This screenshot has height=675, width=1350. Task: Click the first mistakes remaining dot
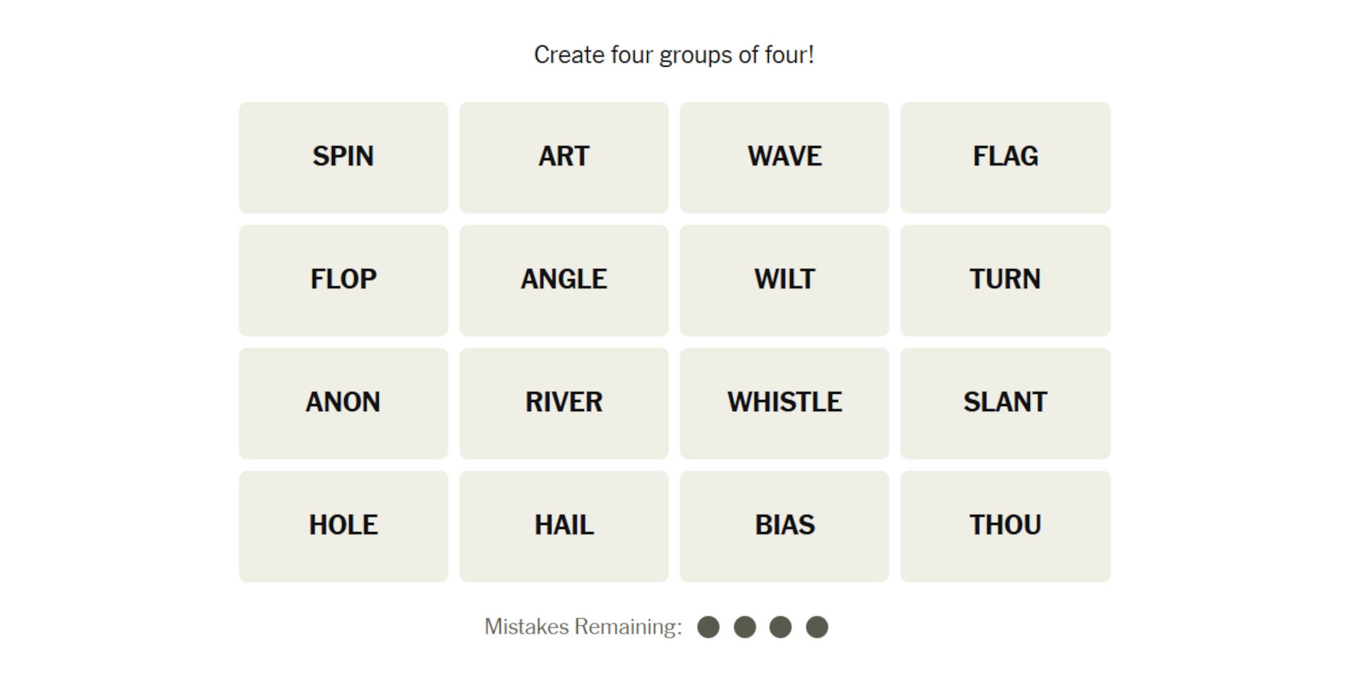coord(708,627)
